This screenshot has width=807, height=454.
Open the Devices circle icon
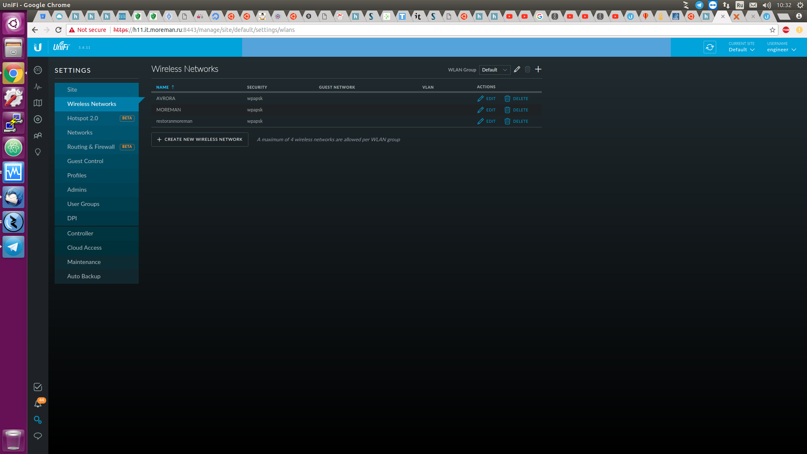tap(38, 119)
